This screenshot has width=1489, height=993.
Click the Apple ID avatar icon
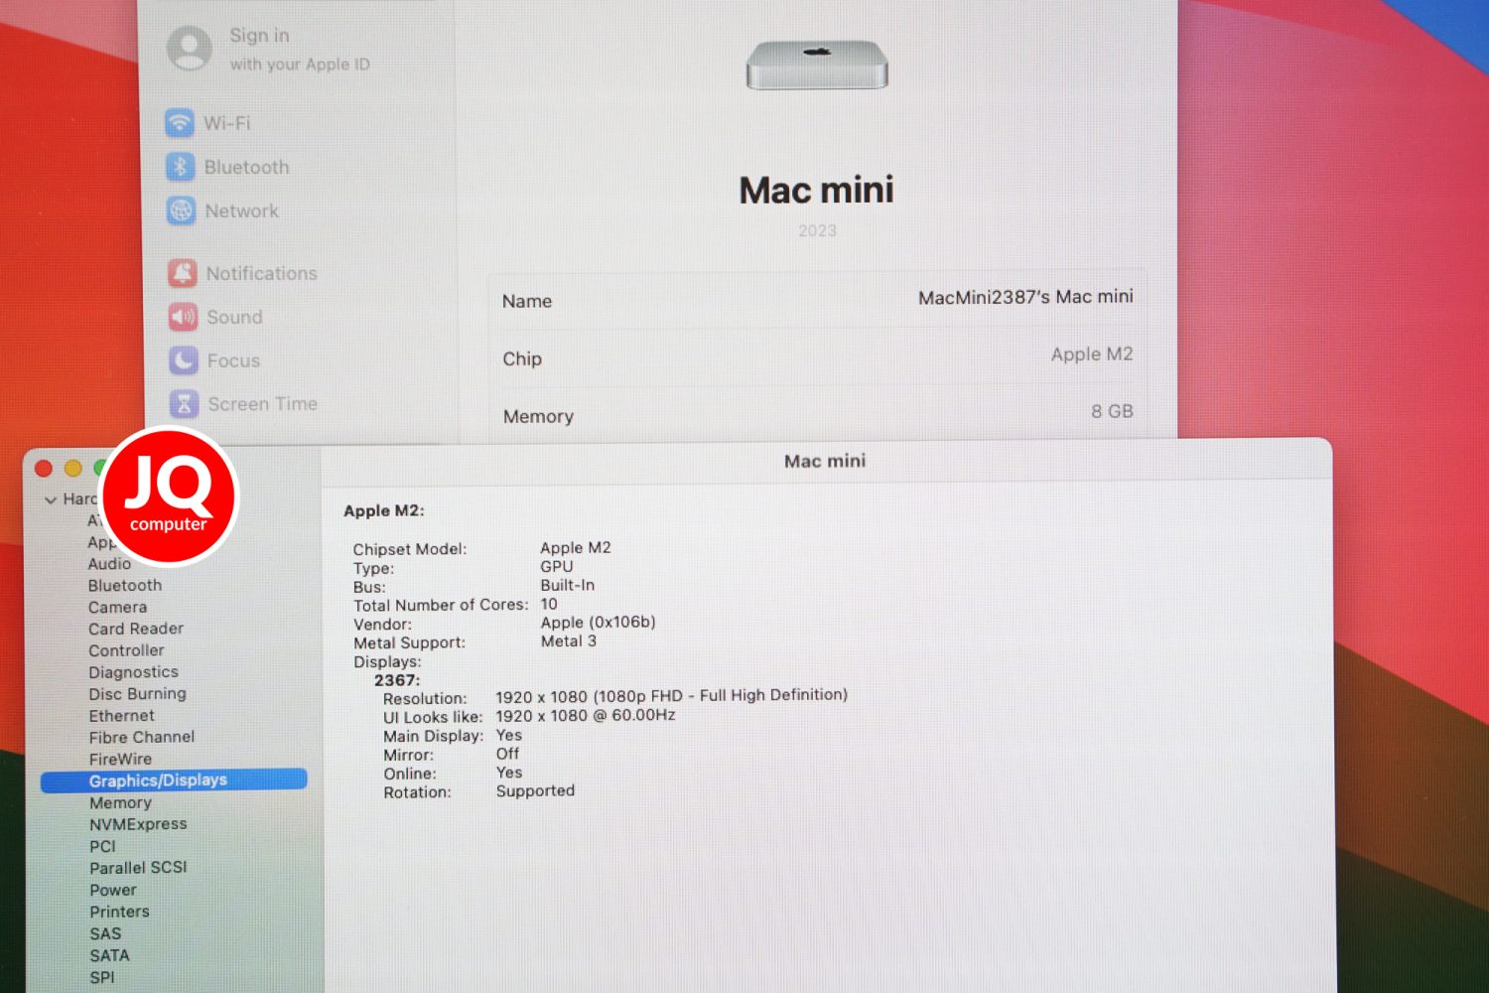190,49
